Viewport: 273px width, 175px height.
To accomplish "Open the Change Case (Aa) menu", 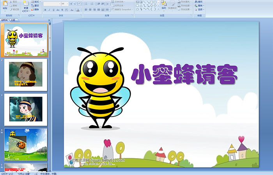I will [x=72, y=10].
